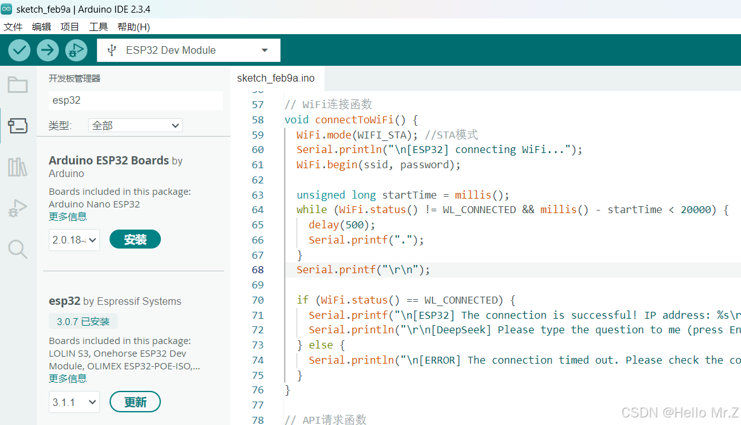
Task: Start the Debug button in the toolbar
Action: (x=76, y=50)
